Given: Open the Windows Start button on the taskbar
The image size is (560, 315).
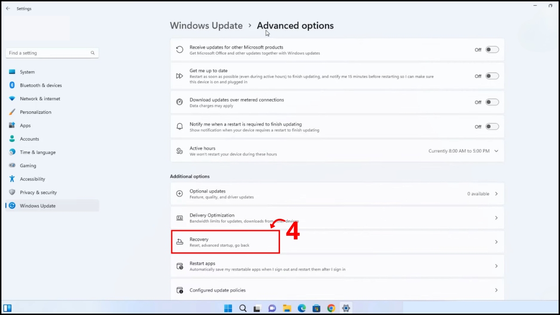Looking at the screenshot, I should 228,308.
